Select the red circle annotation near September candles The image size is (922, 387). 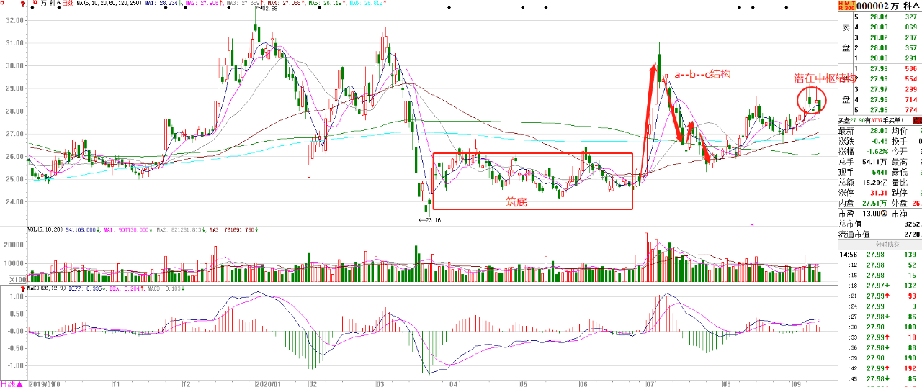[812, 100]
